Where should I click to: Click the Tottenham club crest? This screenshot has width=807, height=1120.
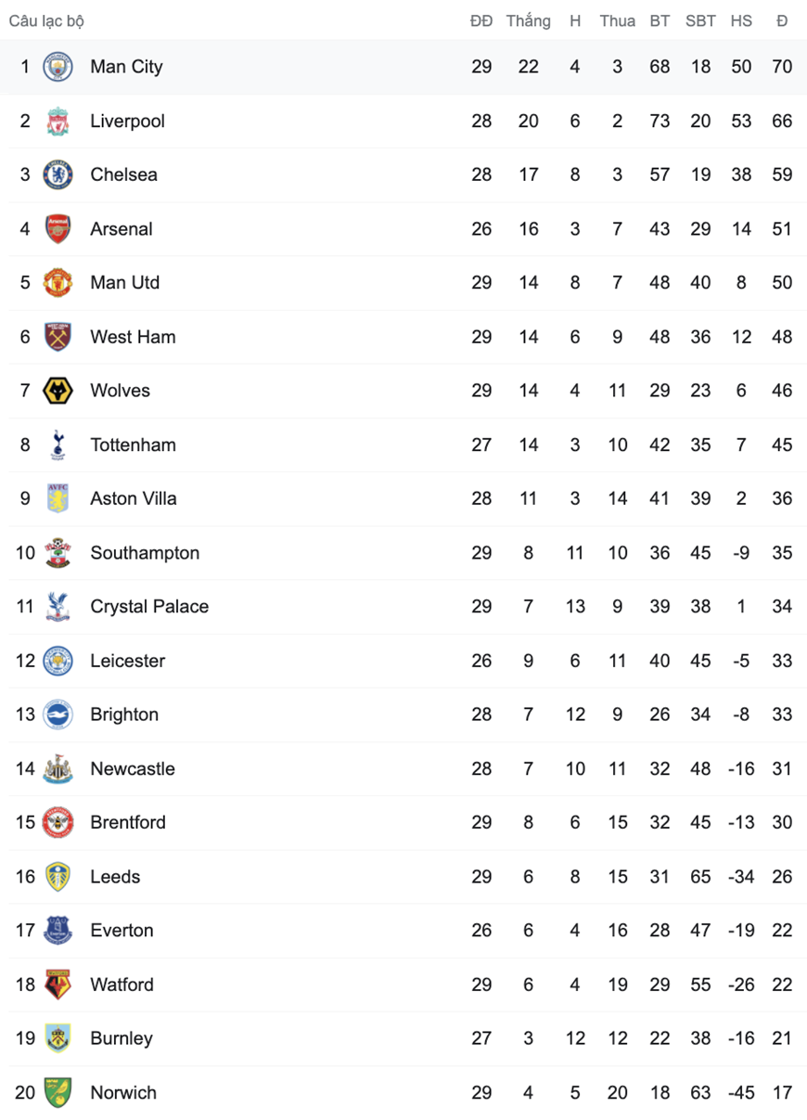58,444
